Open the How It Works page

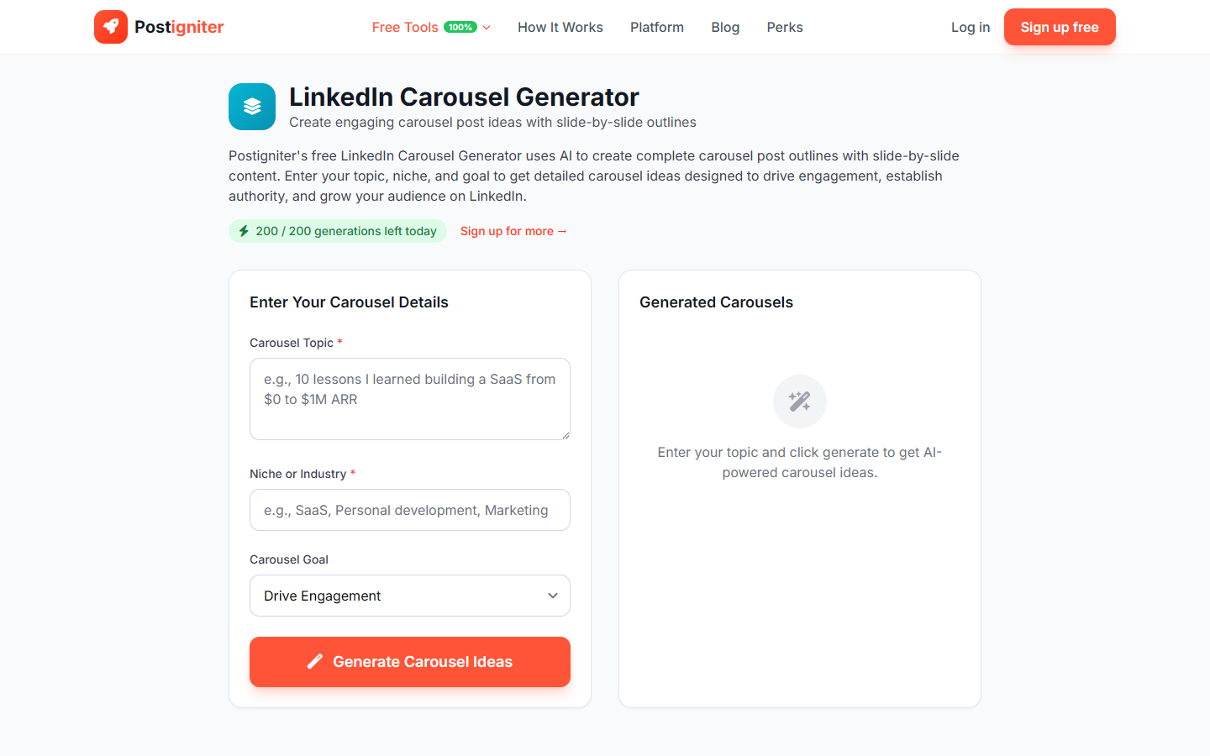point(560,27)
